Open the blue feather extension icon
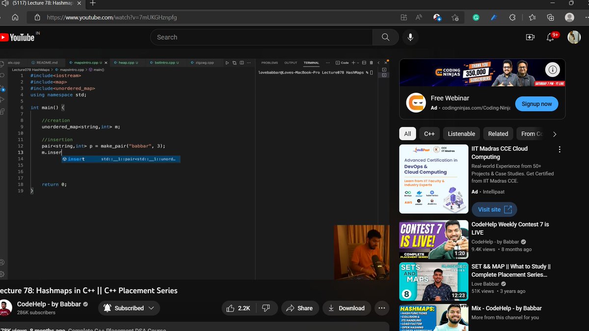Image resolution: width=589 pixels, height=331 pixels. [x=494, y=17]
